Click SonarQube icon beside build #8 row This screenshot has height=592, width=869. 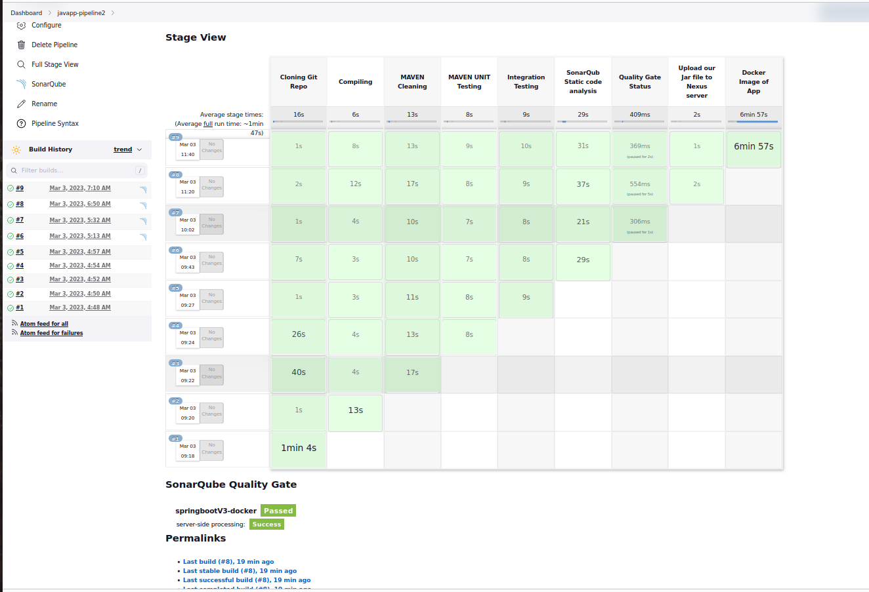(142, 205)
